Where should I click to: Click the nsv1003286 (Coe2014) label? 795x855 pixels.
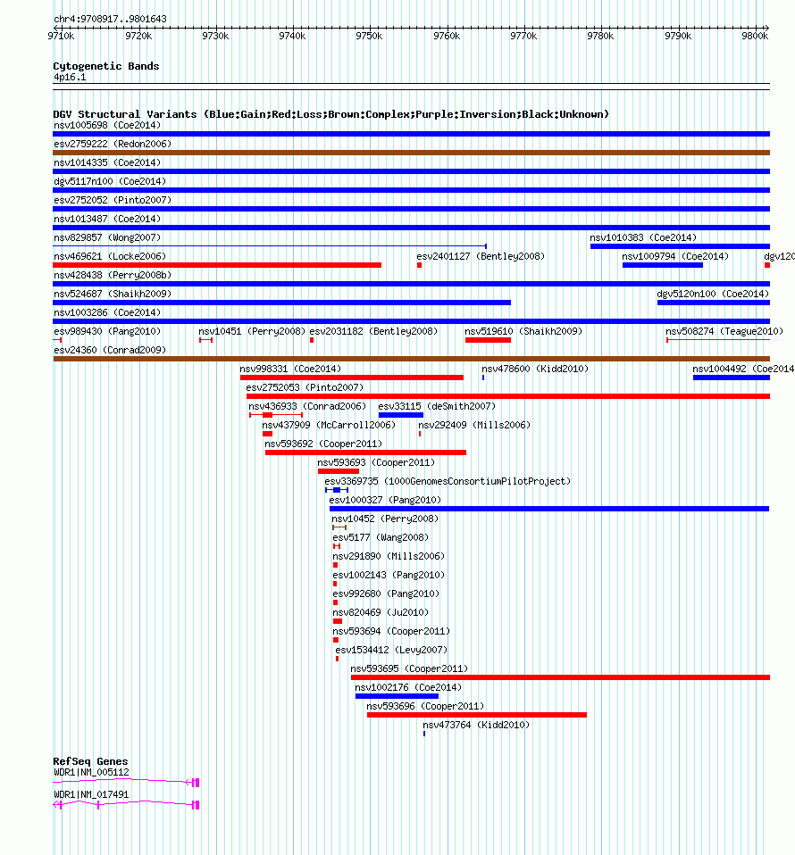107,313
